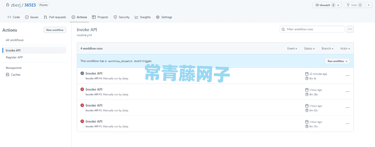The height and width of the screenshot is (147, 375).
Task: Open the Branch filter dropdown
Action: coord(327,49)
